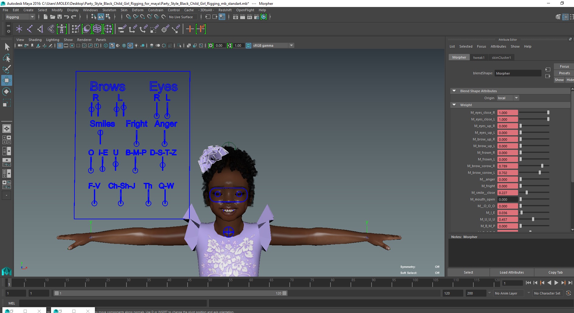Select the arrow Select tool in the toolbox
The image size is (574, 313).
pyautogui.click(x=7, y=47)
